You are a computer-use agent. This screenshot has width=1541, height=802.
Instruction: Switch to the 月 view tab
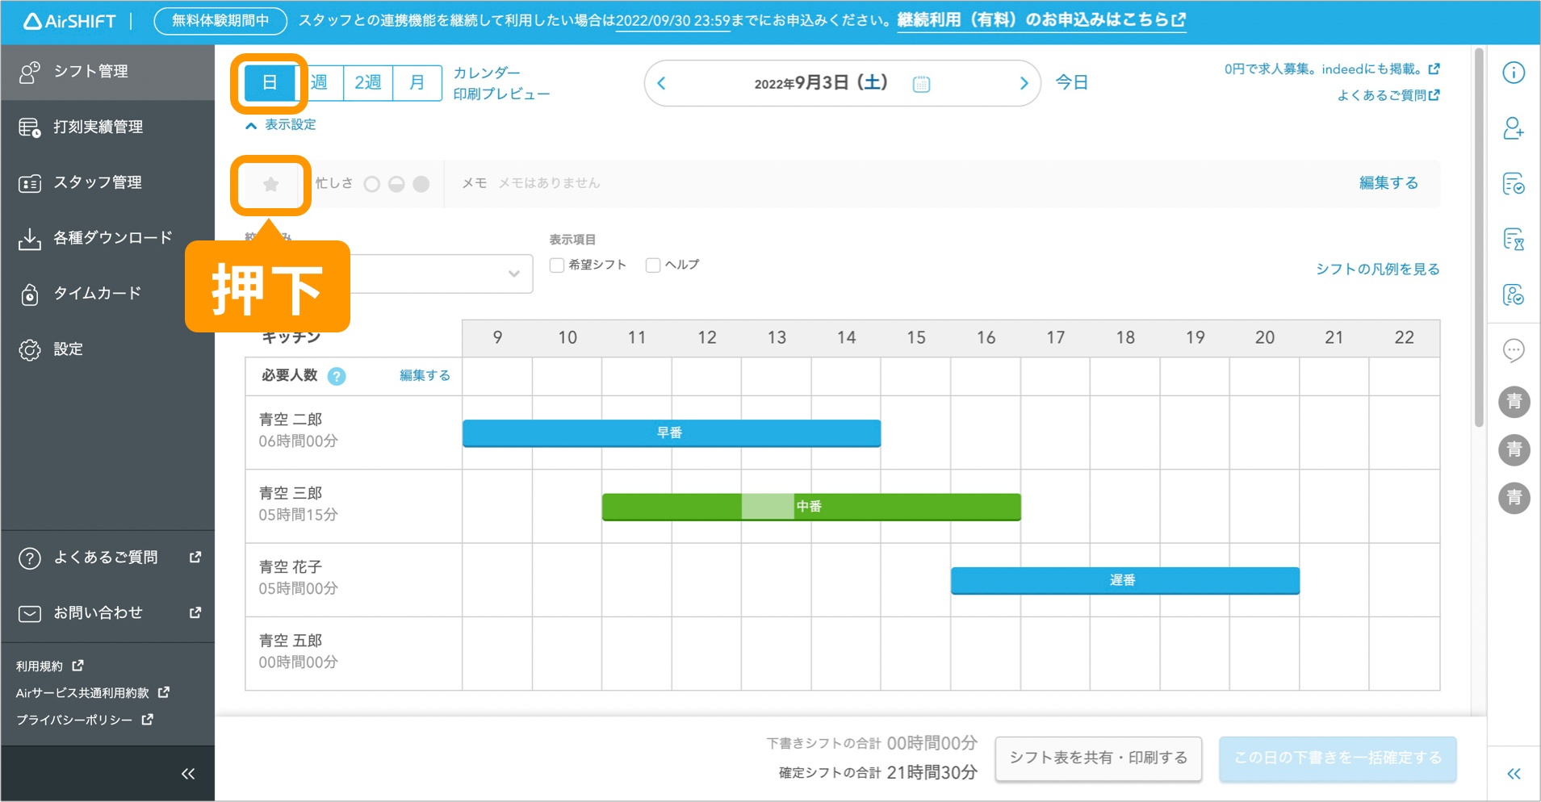[x=417, y=82]
